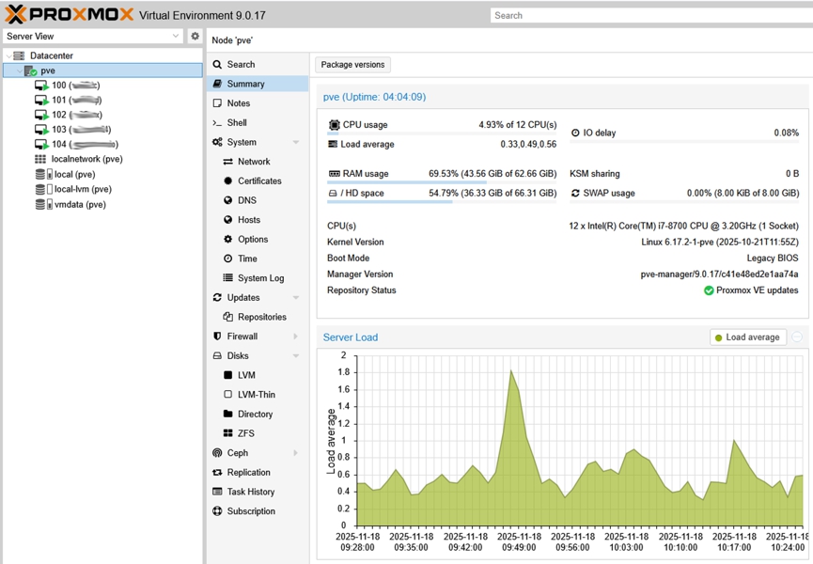Click the Task History icon
The height and width of the screenshot is (564, 813).
click(x=217, y=492)
